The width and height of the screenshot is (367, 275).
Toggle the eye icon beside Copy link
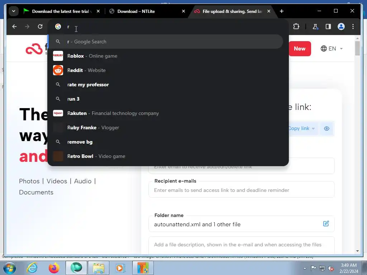pyautogui.click(x=327, y=129)
